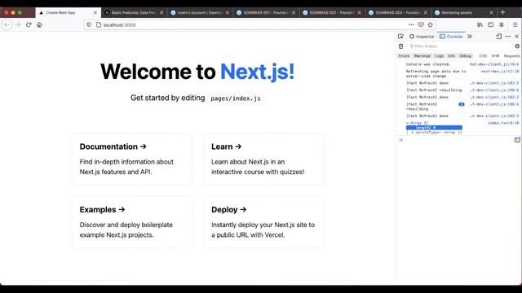Go back with the browser back arrow
The height and width of the screenshot is (293, 522).
7,25
